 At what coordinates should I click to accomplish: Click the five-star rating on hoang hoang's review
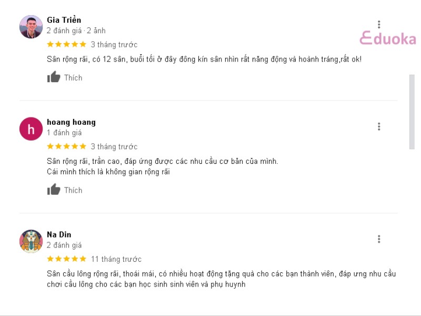(67, 146)
